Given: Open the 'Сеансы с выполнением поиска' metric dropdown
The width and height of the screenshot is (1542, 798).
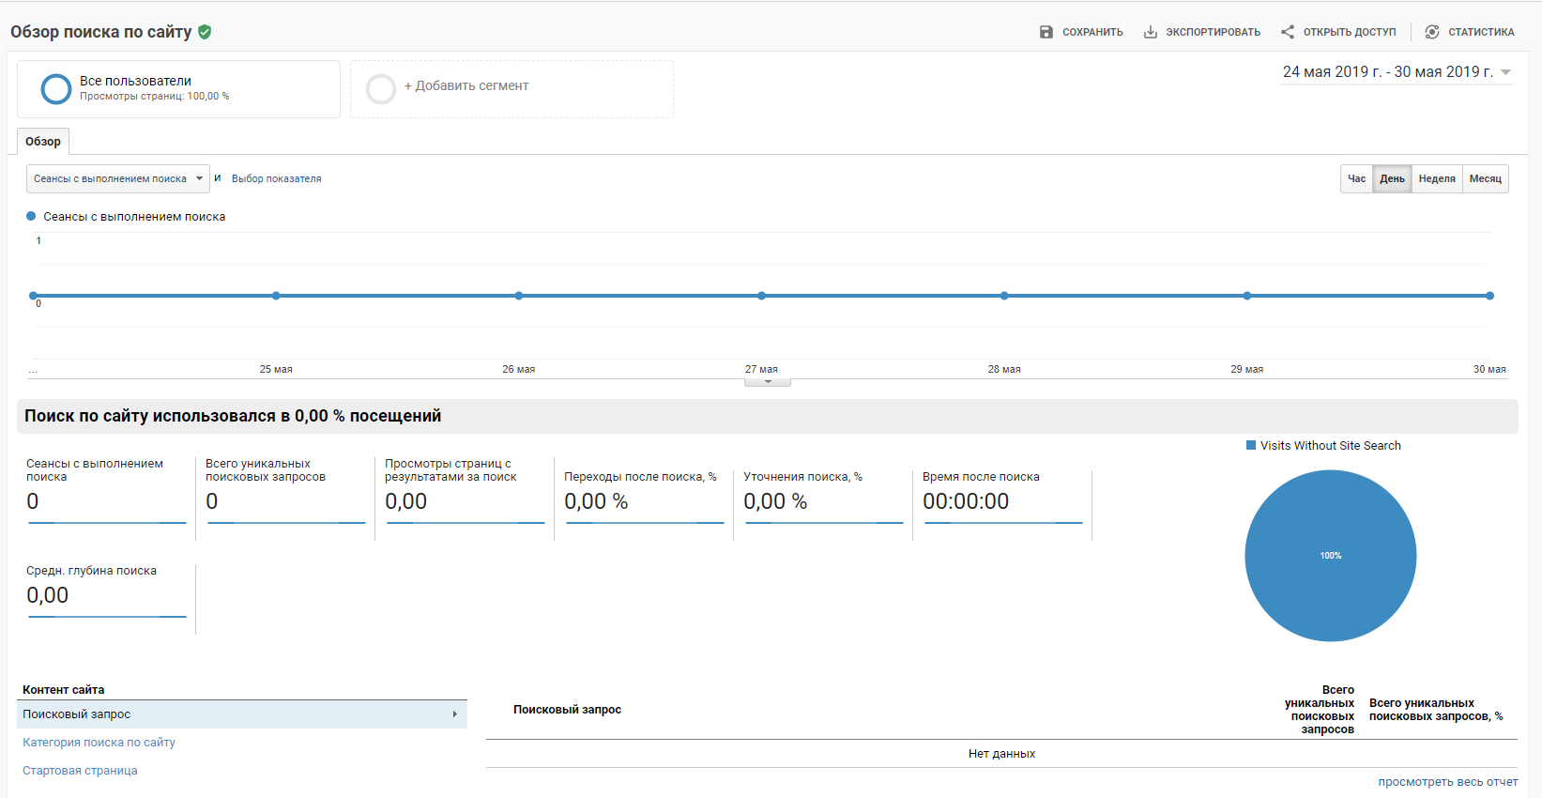Looking at the screenshot, I should pos(118,178).
